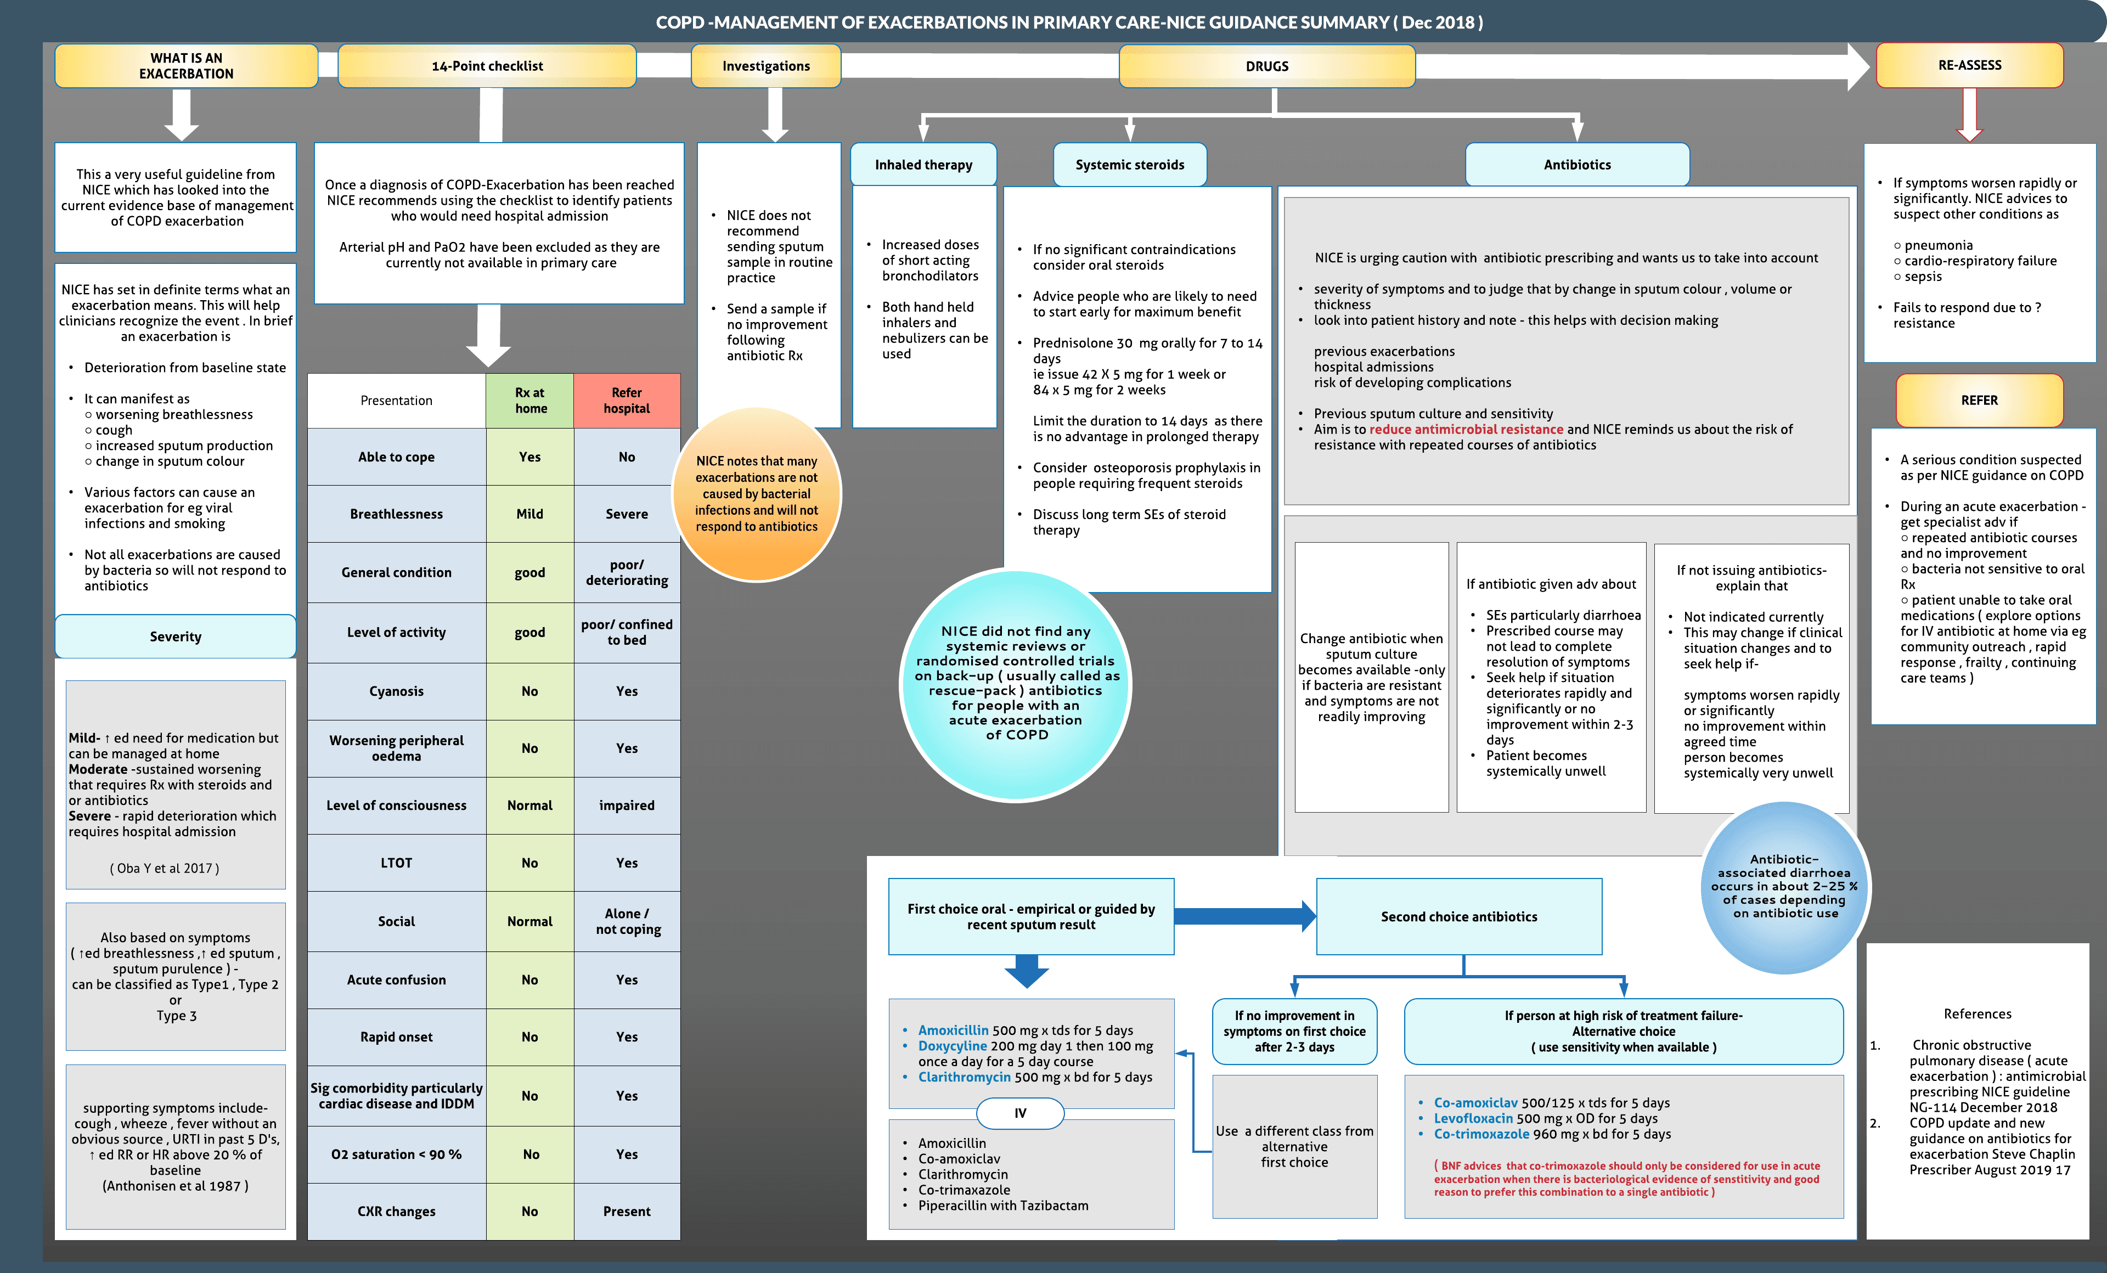Click the blue down arrow below First choice oral
2107x1273 pixels.
[x=1026, y=971]
